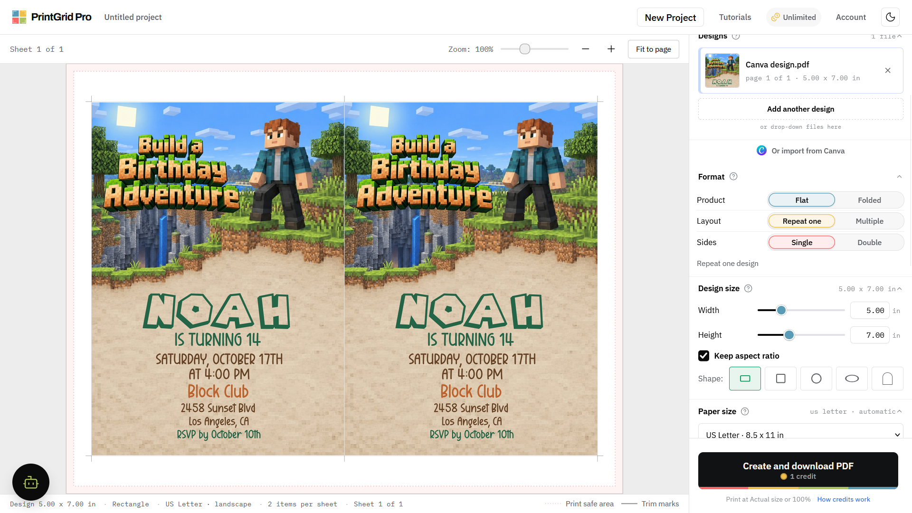Click the Canva logo import icon
912x513 pixels.
pyautogui.click(x=761, y=151)
